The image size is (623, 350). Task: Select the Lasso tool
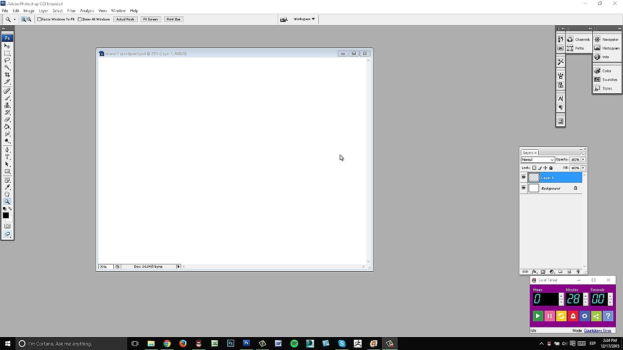pos(7,60)
